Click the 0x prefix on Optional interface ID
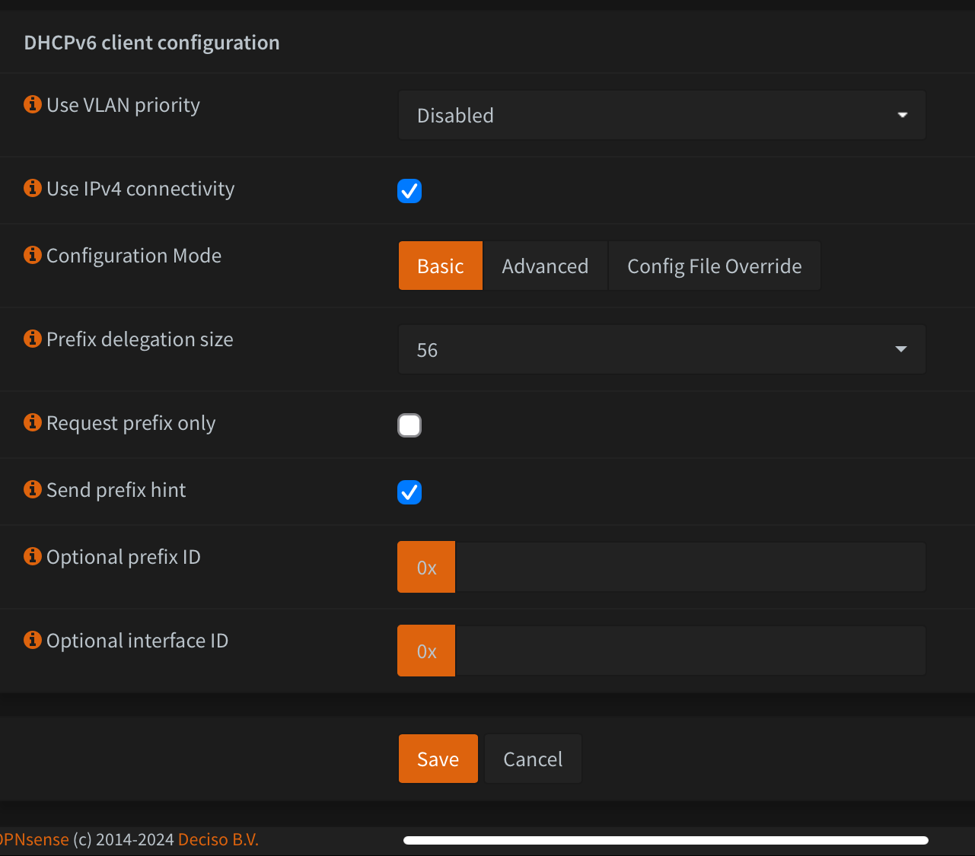 (x=426, y=651)
